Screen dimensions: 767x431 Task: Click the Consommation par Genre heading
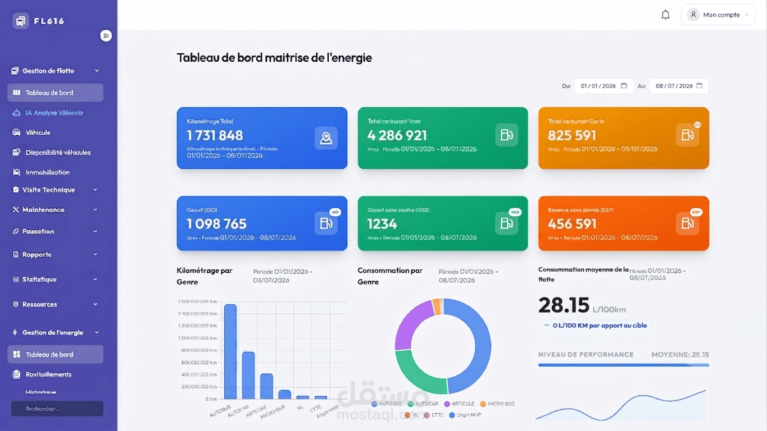coord(390,276)
